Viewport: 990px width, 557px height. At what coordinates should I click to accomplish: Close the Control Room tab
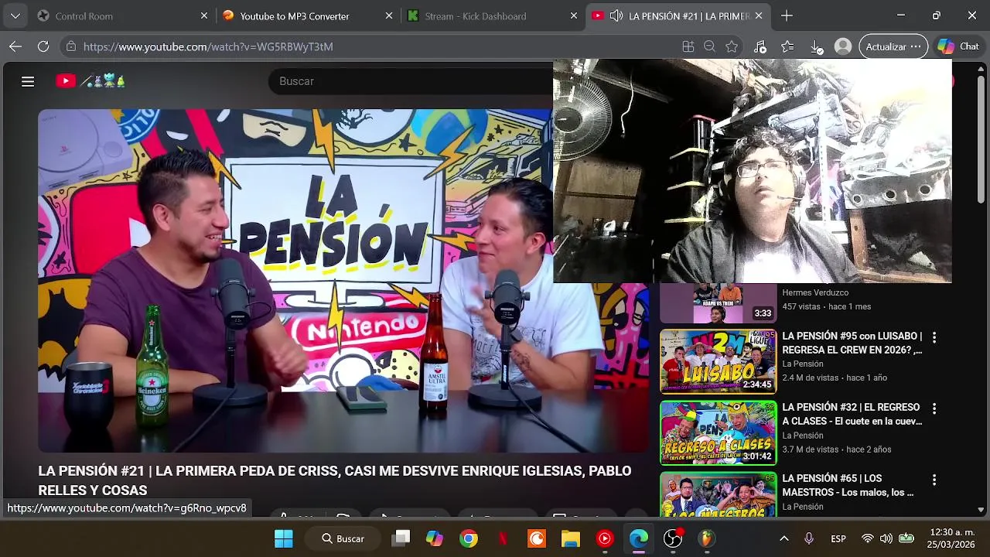pos(204,15)
